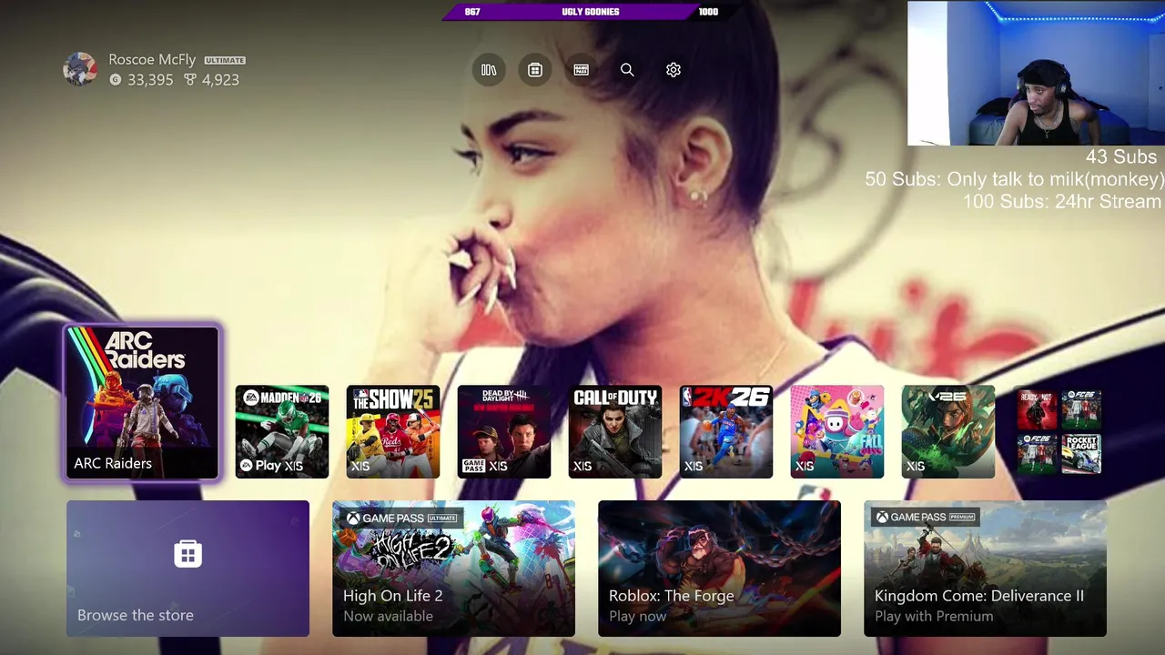Open Roscoe McFly profile avatar

(x=80, y=69)
